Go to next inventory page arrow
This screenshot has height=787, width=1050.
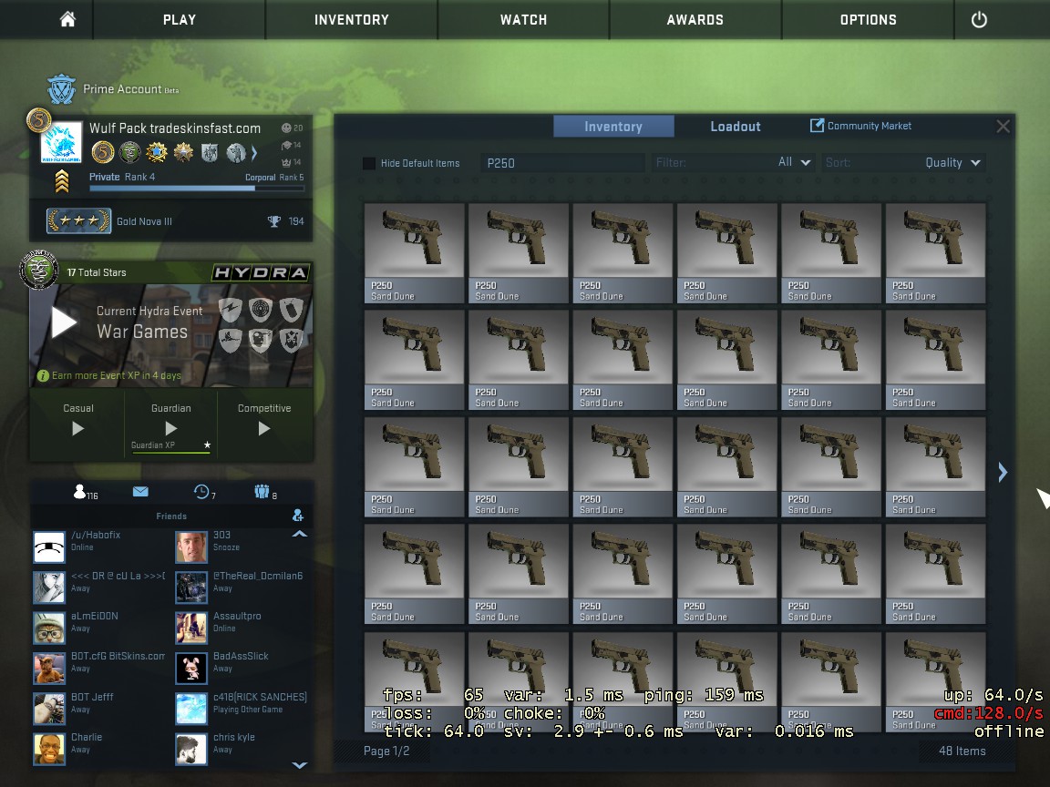tap(1003, 473)
